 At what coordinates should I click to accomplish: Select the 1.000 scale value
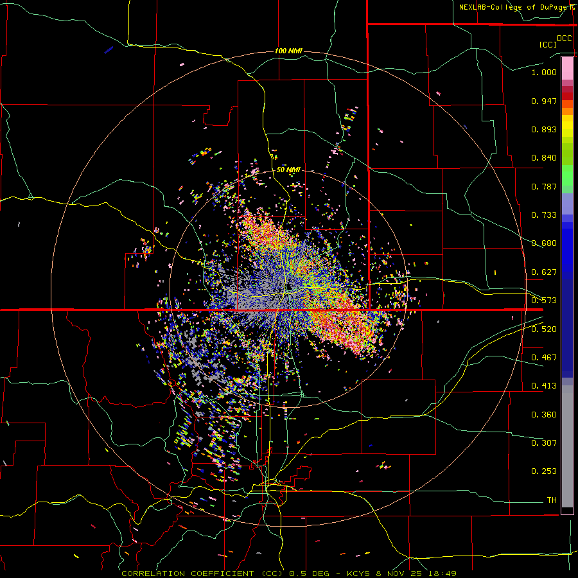544,72
